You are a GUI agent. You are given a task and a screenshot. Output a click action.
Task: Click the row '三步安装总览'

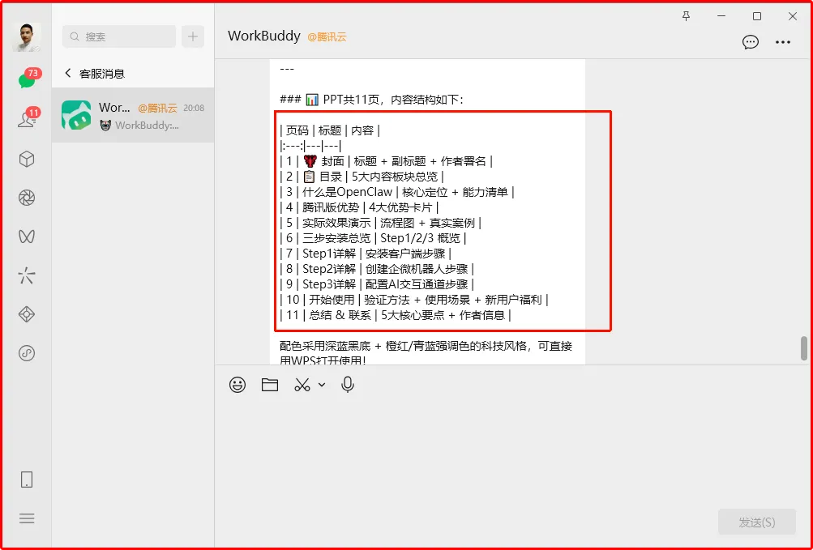(373, 238)
